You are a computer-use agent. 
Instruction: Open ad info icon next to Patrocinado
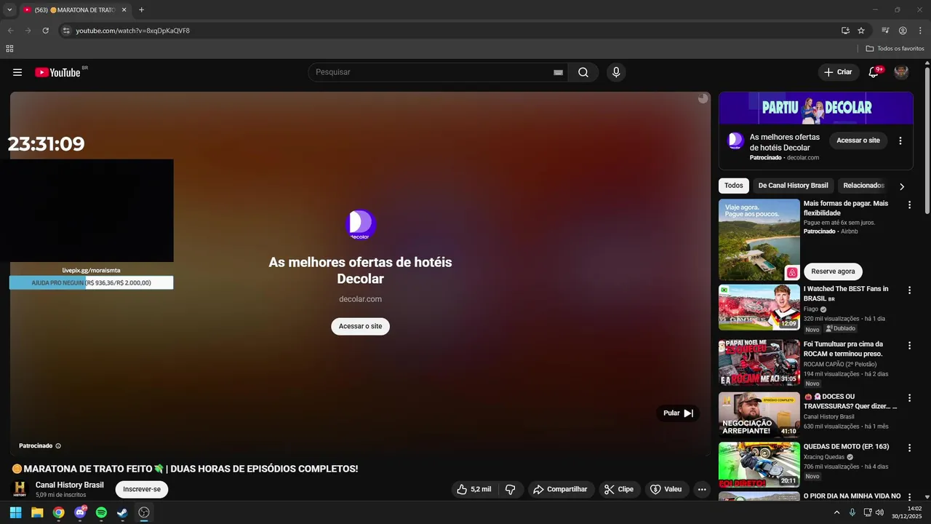point(58,445)
